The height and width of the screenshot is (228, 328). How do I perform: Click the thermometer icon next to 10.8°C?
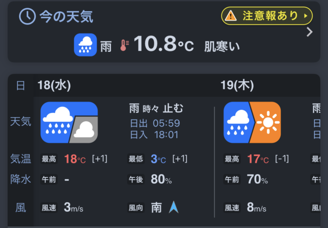coord(124,46)
